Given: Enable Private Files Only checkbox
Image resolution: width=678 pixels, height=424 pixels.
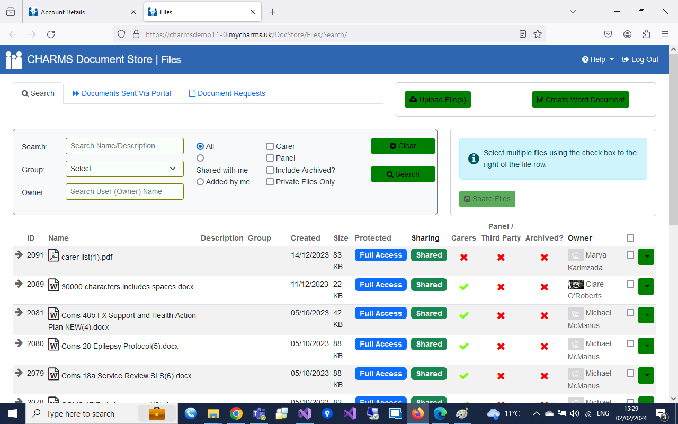Looking at the screenshot, I should [270, 182].
